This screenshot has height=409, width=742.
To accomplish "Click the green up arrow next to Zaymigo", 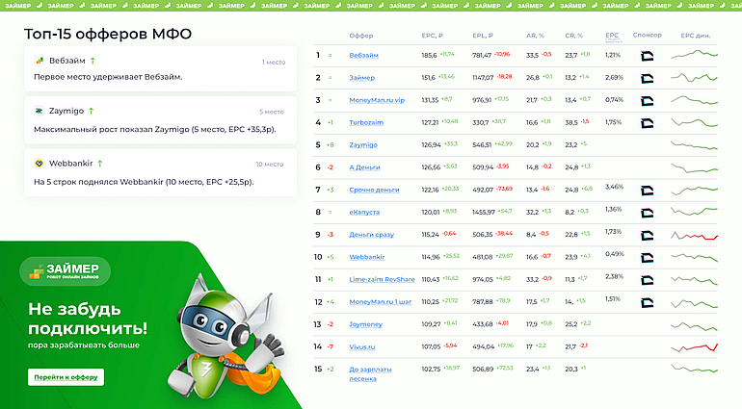I will coord(91,111).
